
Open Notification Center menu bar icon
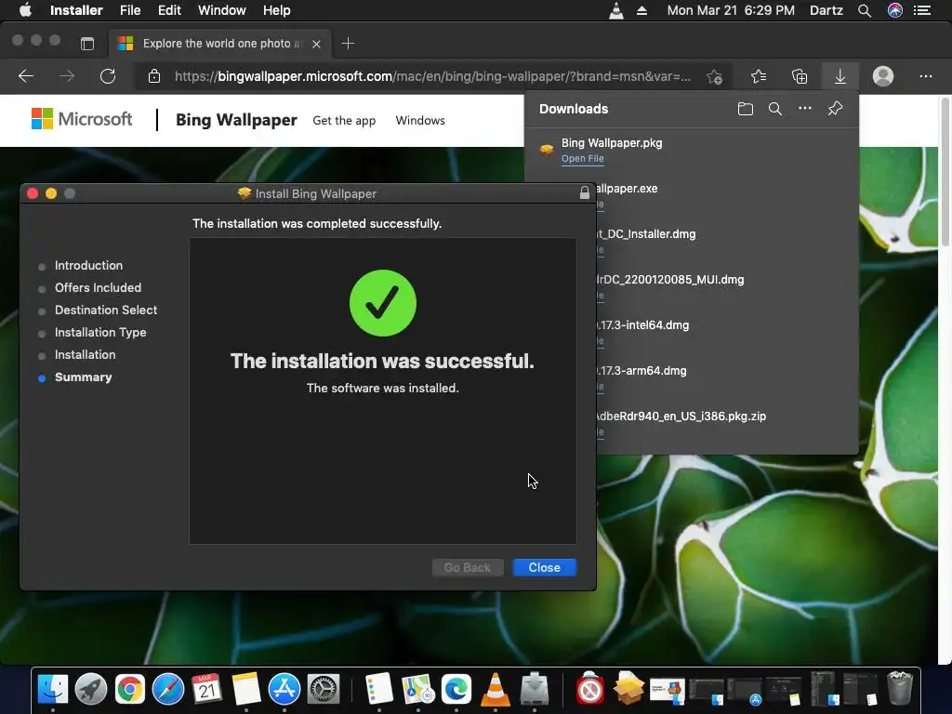922,10
